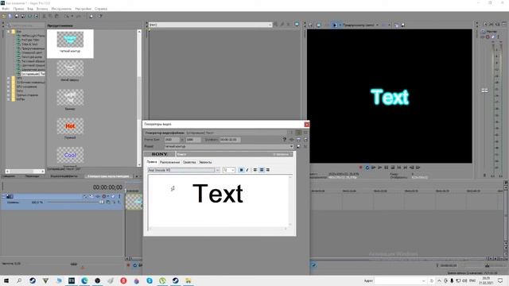Image resolution: width=509 pixels, height=286 pixels.
Task: Click the Undo arrow in main toolbar
Action: click(67, 16)
